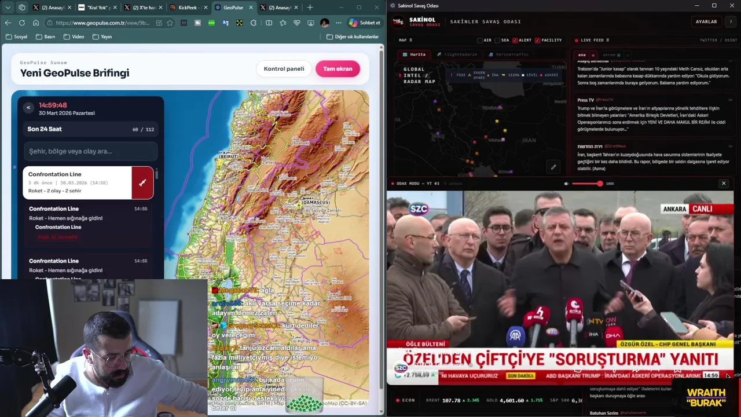
Task: Open split screen view in the browser
Action: 269,23
